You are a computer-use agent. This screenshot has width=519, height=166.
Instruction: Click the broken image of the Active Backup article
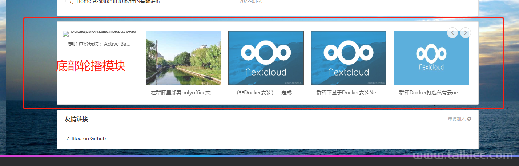click(100, 33)
